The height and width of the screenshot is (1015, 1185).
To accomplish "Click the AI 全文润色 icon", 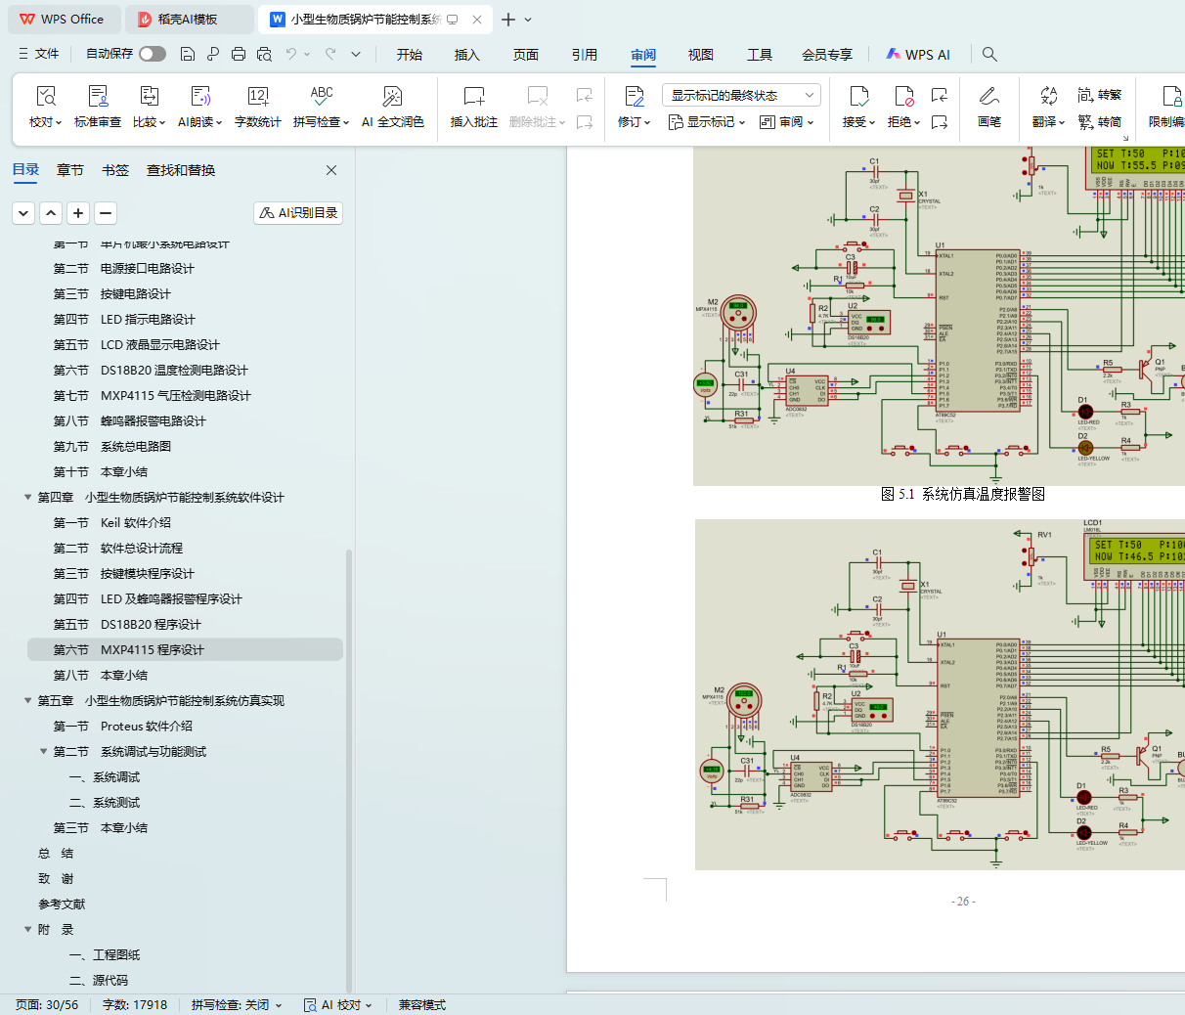I will point(392,97).
